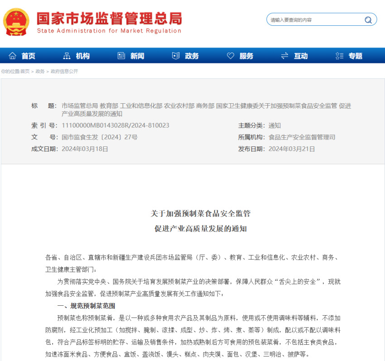Click the open-book icon beside 政务
The width and height of the screenshot is (385, 361).
click(175, 56)
